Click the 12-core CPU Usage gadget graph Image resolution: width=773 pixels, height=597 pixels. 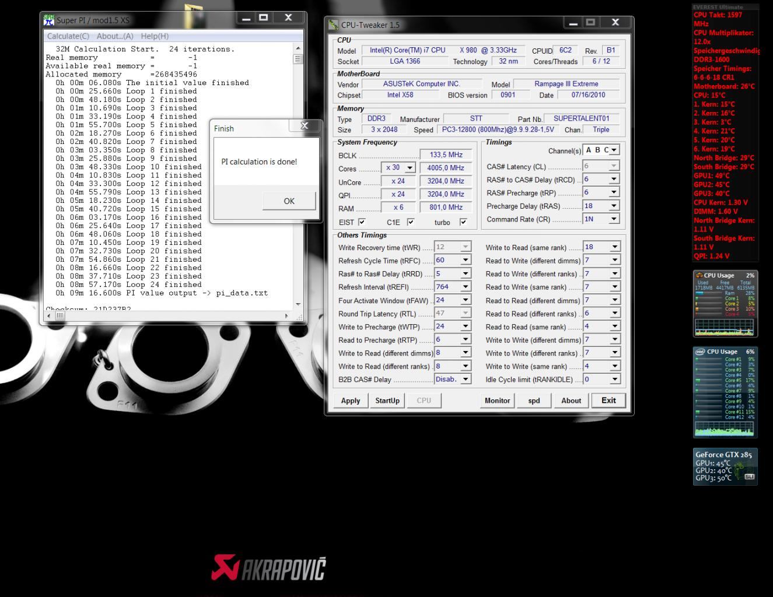[x=724, y=430]
